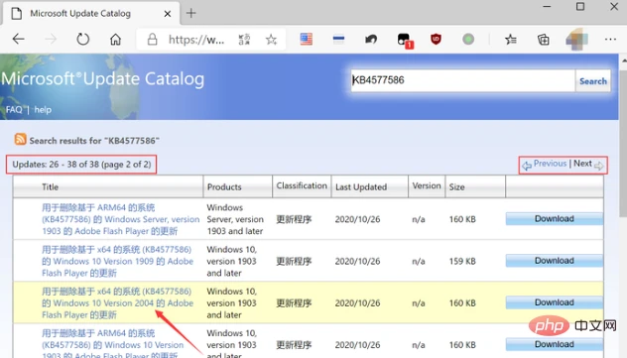Sort by Size column header
627x358 pixels.
click(456, 187)
